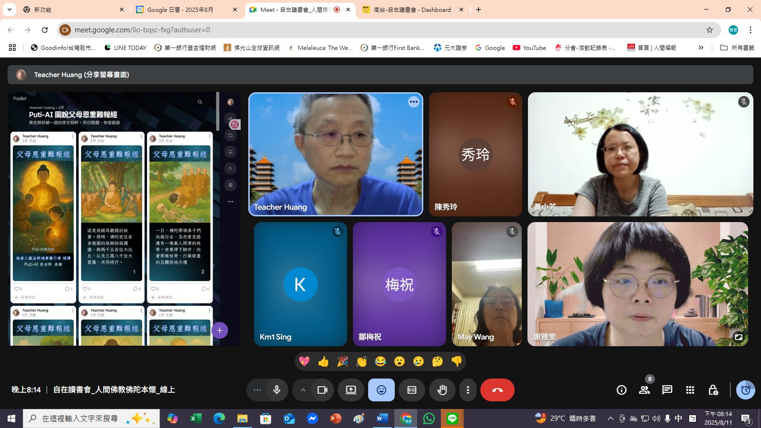This screenshot has width=761, height=428.
Task: Open the share screen present button
Action: (x=351, y=390)
